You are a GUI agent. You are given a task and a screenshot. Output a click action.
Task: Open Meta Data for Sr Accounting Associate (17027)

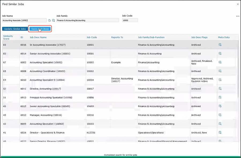[220, 45]
